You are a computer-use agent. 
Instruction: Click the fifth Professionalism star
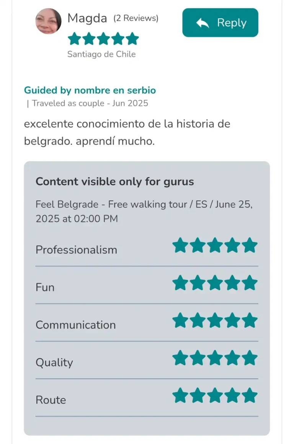pyautogui.click(x=250, y=245)
